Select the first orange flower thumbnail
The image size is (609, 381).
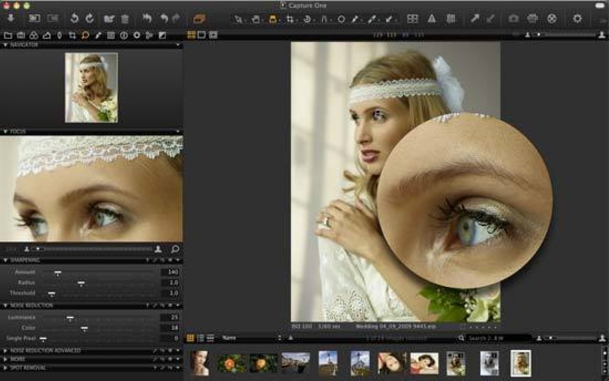click(x=232, y=363)
